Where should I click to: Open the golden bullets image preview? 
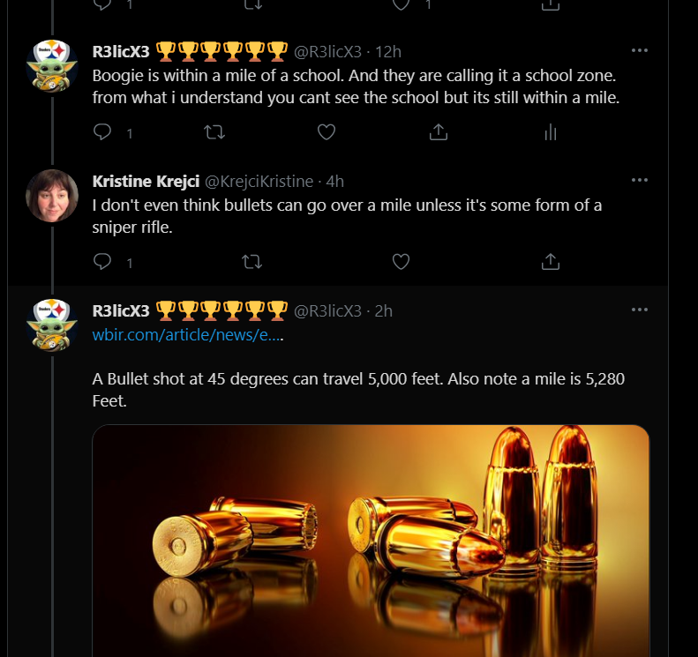[x=371, y=541]
